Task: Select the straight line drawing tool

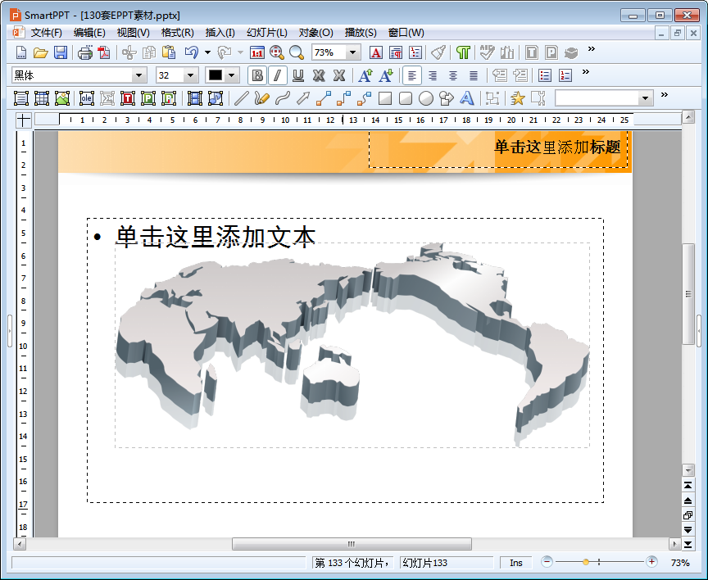Action: click(242, 98)
